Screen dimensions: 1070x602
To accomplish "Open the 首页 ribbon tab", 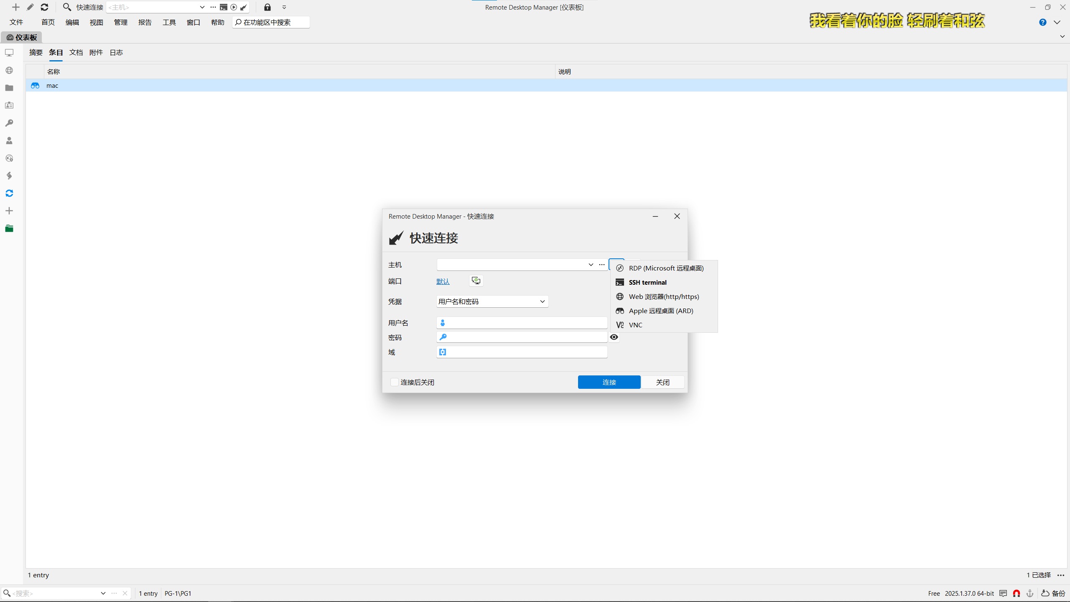I will coord(48,22).
